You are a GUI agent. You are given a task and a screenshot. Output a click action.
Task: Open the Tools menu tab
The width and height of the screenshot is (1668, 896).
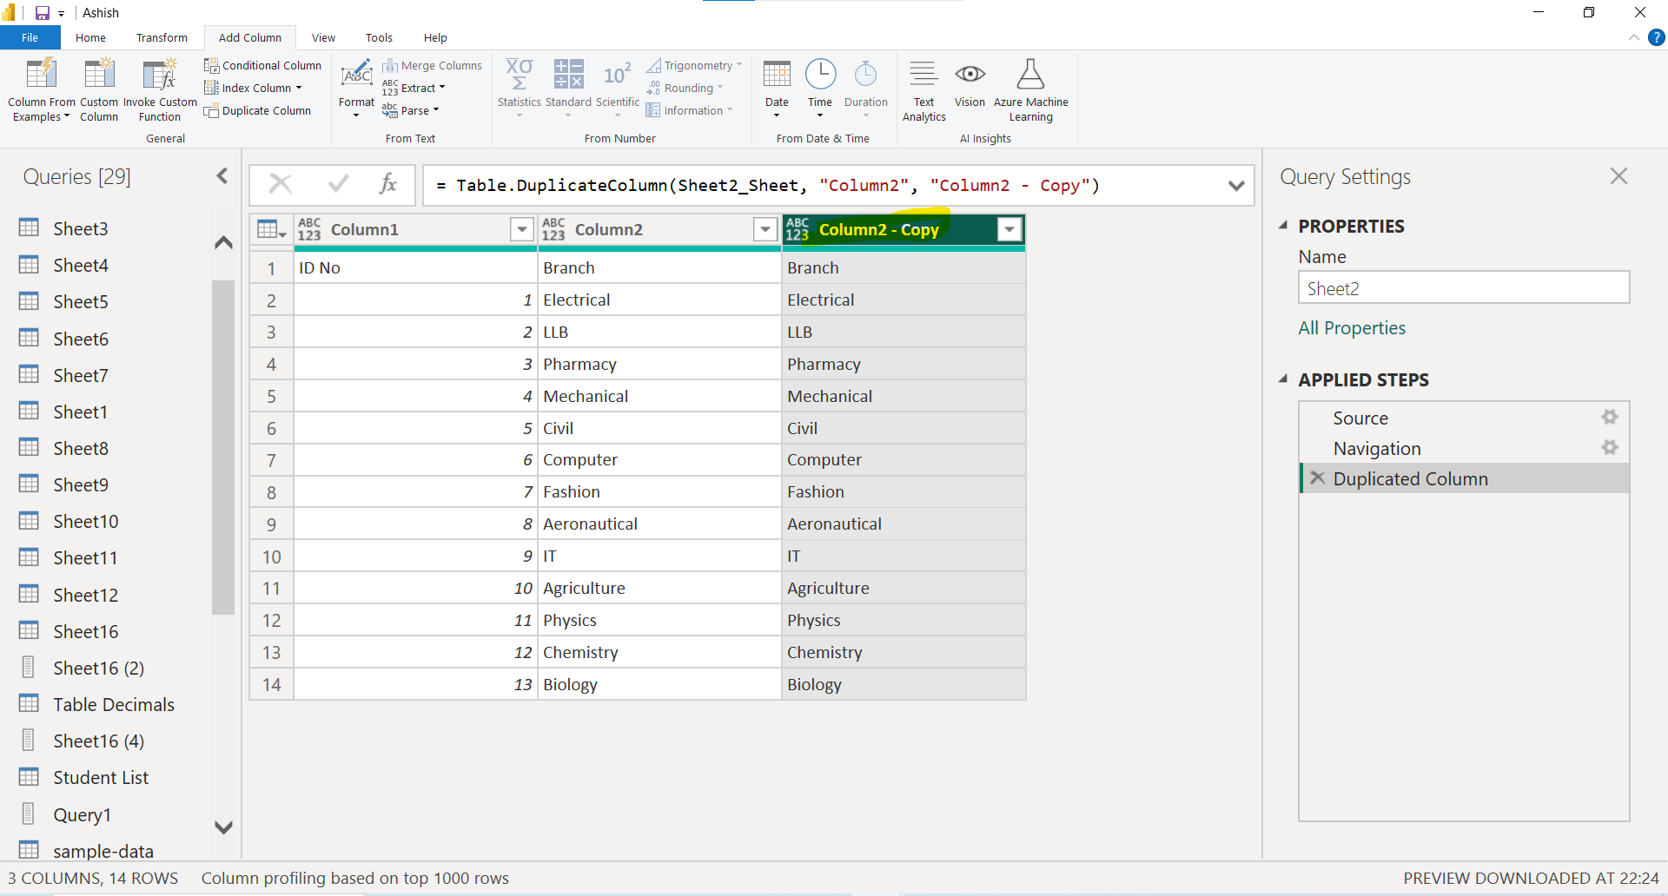click(x=379, y=37)
